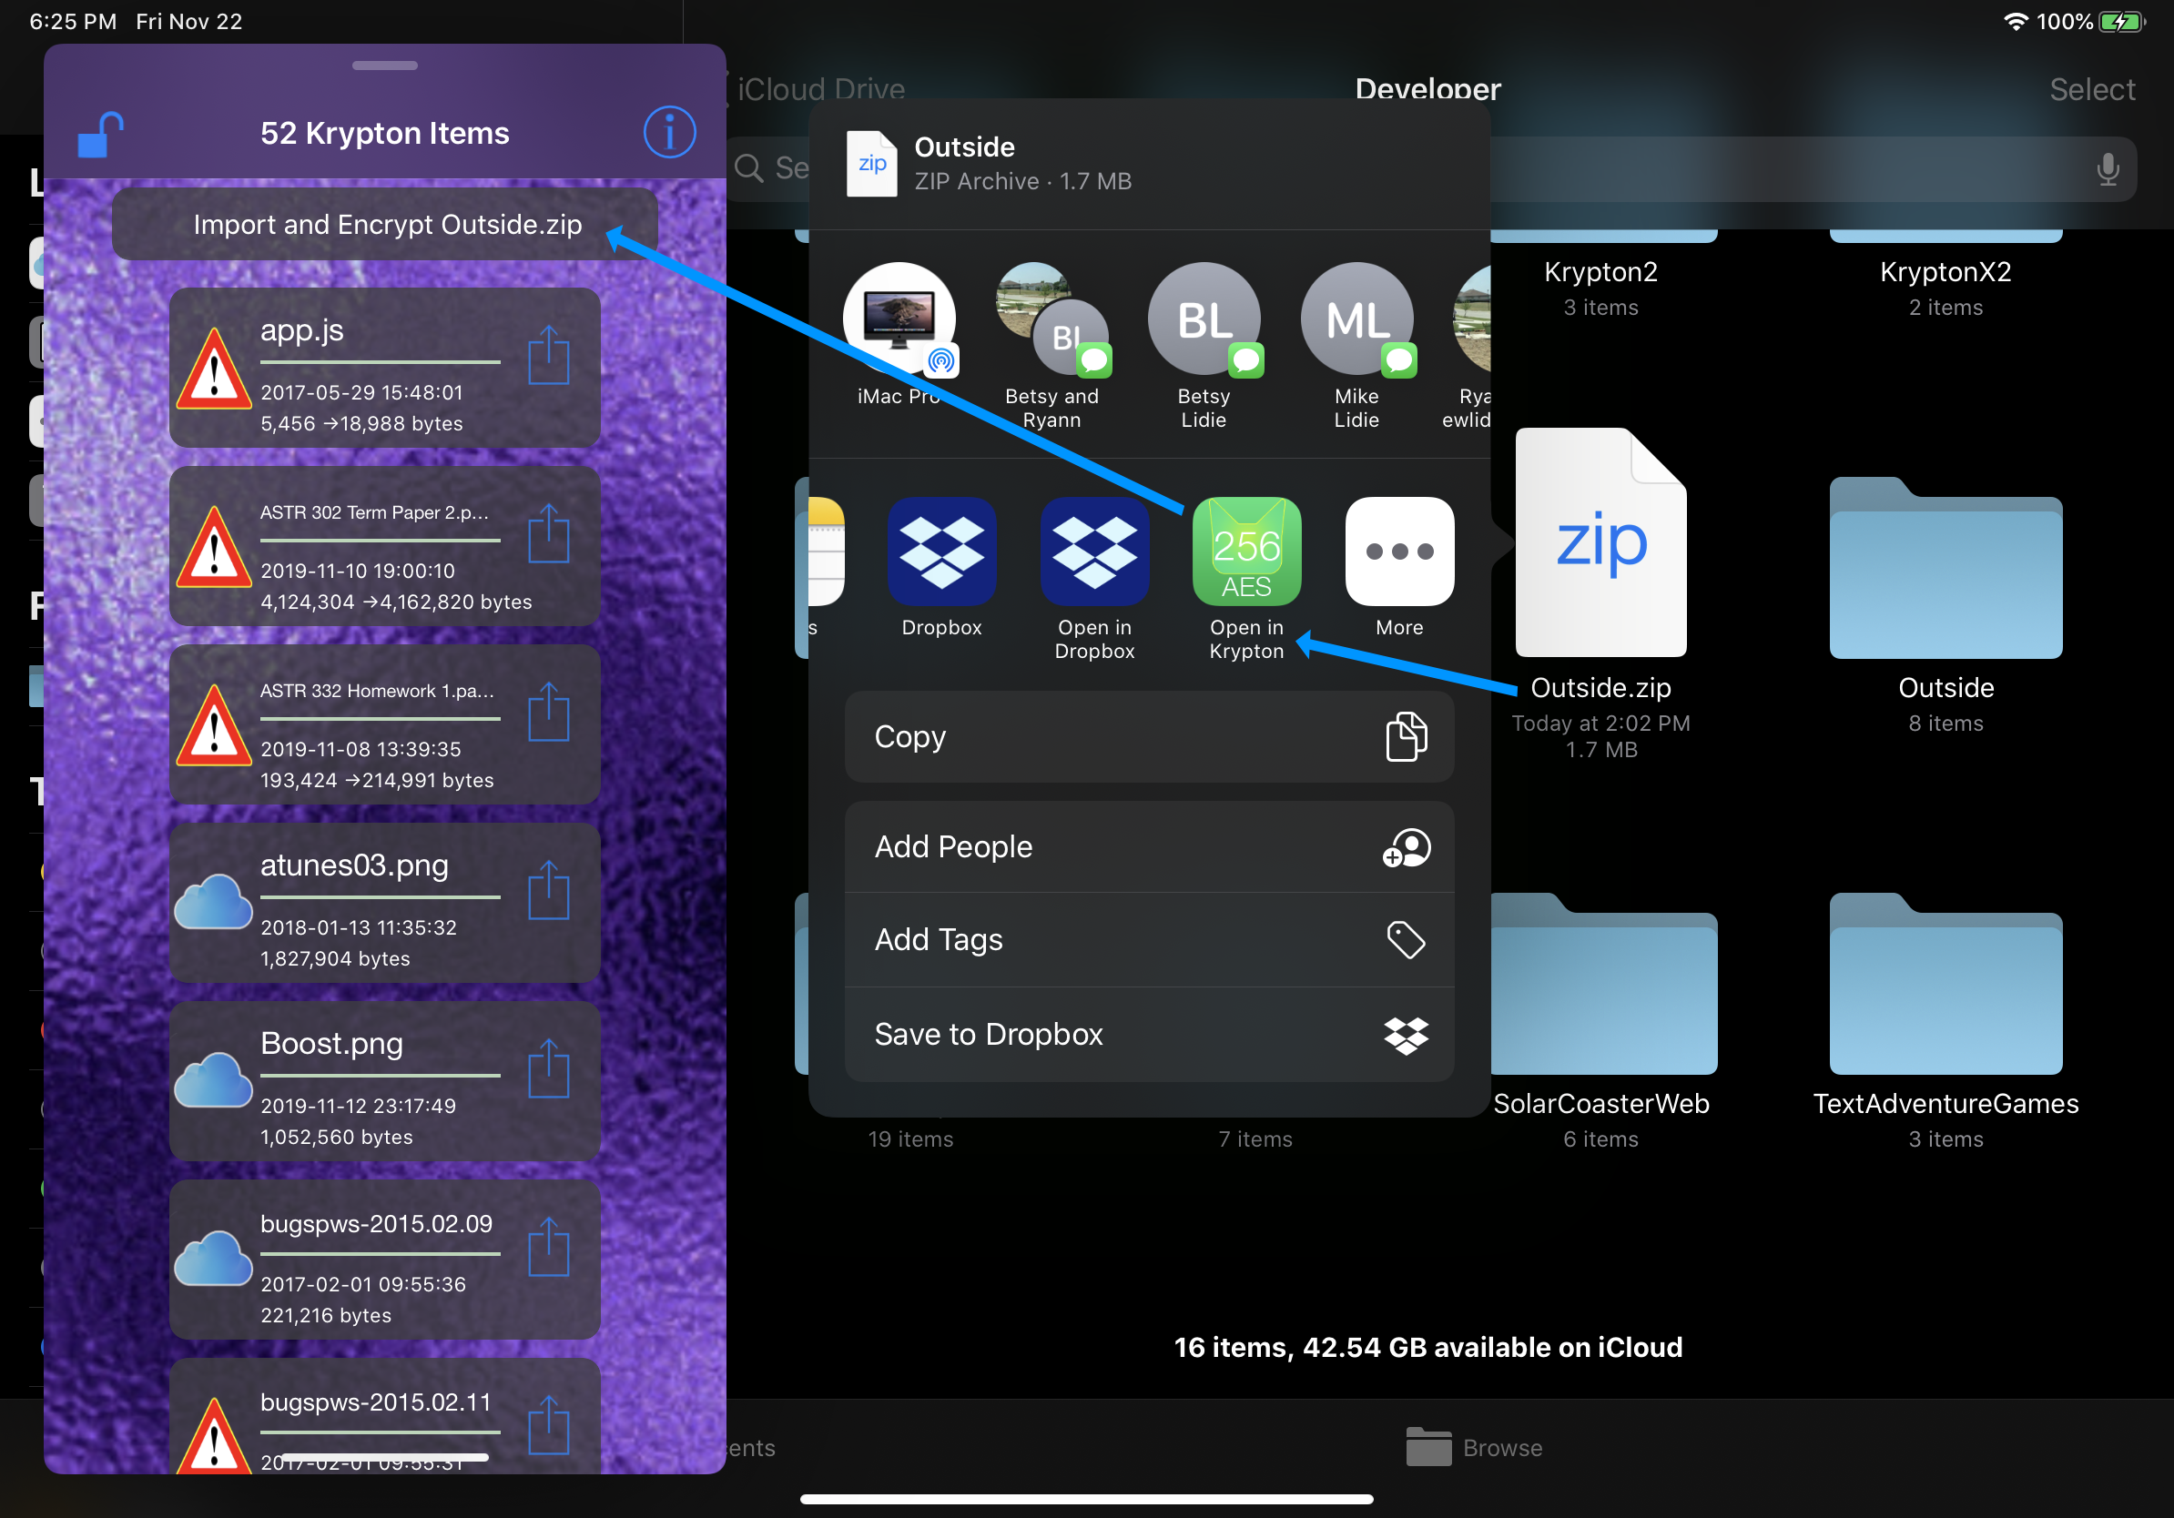Select the Open in Krypton app icon
Screen dimensions: 2174x1518
[1246, 552]
